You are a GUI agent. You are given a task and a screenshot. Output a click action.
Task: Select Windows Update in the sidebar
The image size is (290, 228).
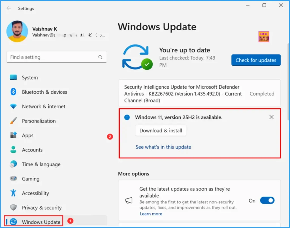point(41,222)
